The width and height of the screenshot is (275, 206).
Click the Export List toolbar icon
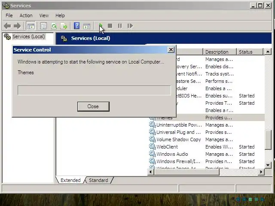click(64, 26)
